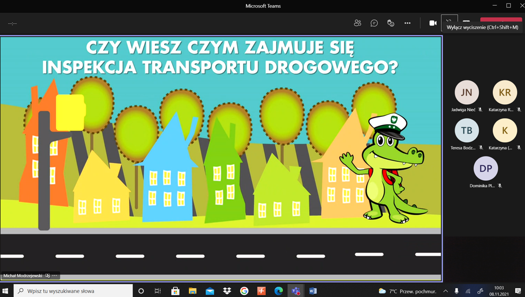The image size is (525, 297).
Task: Click the DP Dominika Pl avatar
Action: [486, 169]
